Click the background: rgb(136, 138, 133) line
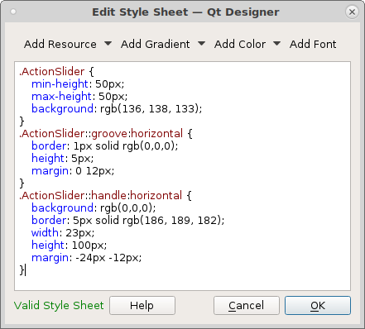The height and width of the screenshot is (329, 365). 117,108
